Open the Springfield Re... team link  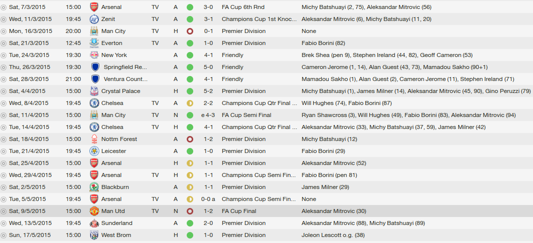pos(125,67)
